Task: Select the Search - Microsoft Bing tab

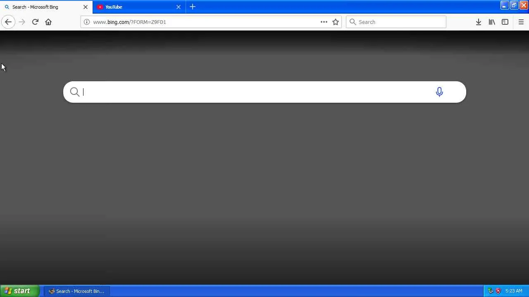Action: click(46, 7)
